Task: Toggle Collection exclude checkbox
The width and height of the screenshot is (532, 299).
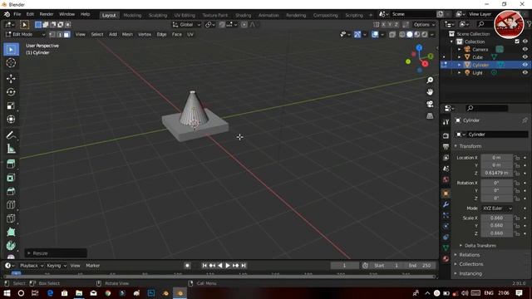Action: point(517,42)
